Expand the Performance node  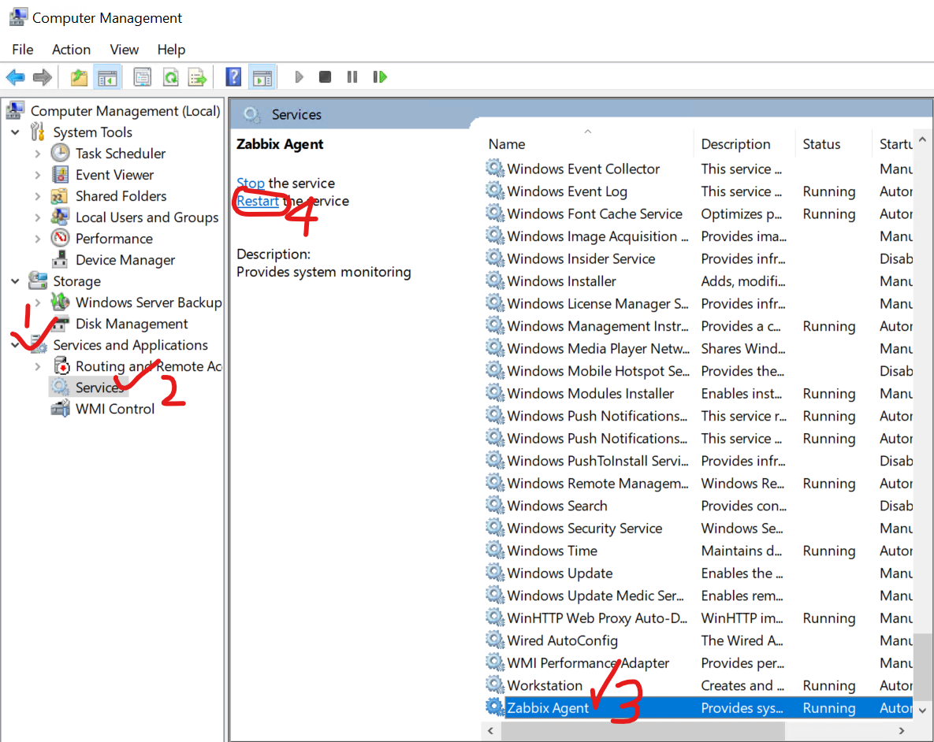[x=38, y=239]
